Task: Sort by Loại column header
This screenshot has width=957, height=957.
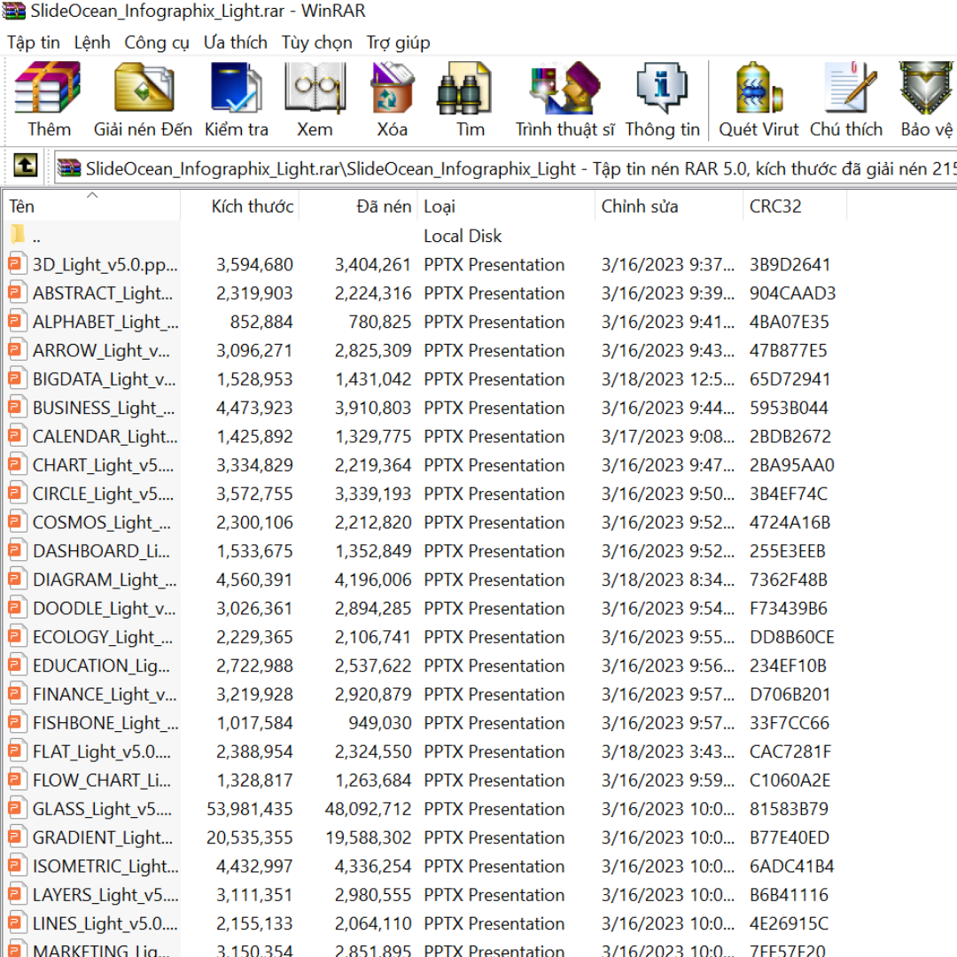Action: coord(506,206)
